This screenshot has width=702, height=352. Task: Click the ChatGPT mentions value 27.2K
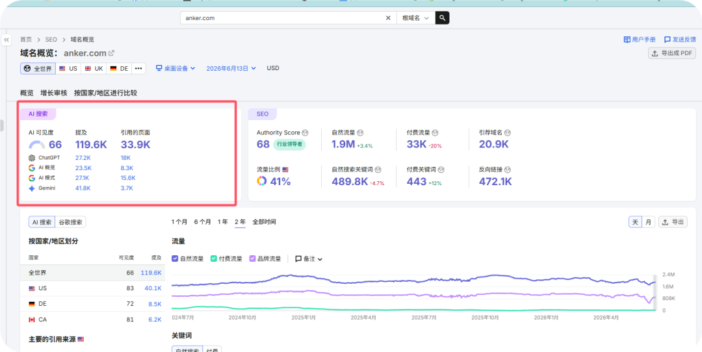pyautogui.click(x=83, y=158)
